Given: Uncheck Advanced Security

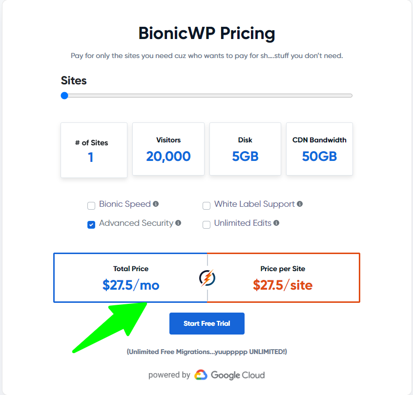Looking at the screenshot, I should click(90, 225).
